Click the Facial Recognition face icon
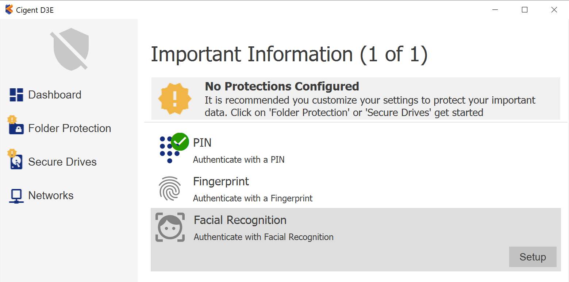The image size is (569, 282). tap(170, 227)
